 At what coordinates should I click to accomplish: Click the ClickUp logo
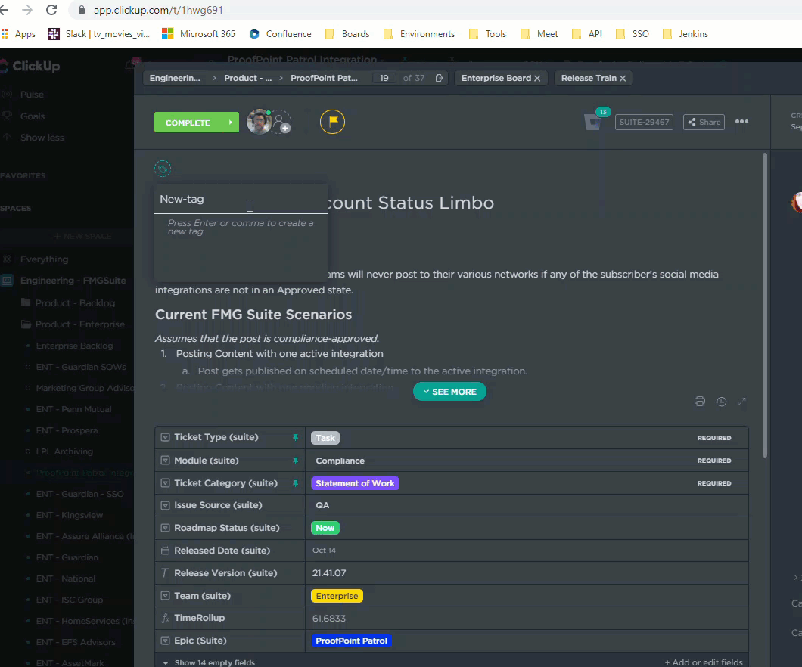[30, 66]
